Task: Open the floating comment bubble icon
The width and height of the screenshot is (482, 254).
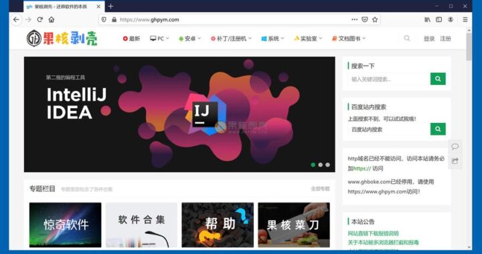Action: coord(455,146)
